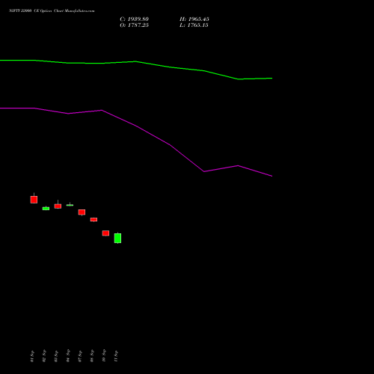This screenshot has width=374, height=374.
Task: Click the 10 Sep date axis label
Action: pyautogui.click(x=104, y=356)
